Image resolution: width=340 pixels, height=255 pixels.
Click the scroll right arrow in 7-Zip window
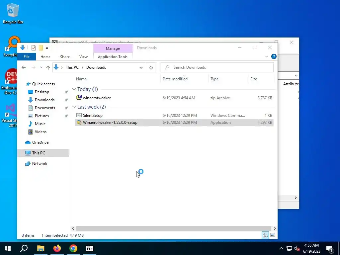[x=296, y=198]
